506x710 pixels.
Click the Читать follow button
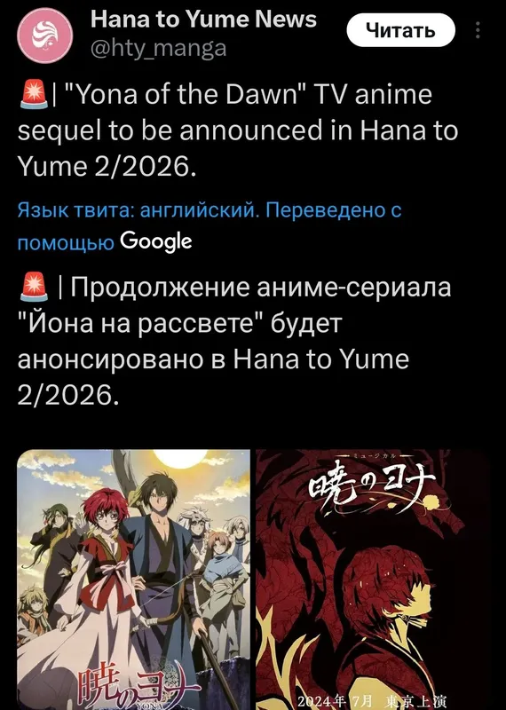point(400,30)
